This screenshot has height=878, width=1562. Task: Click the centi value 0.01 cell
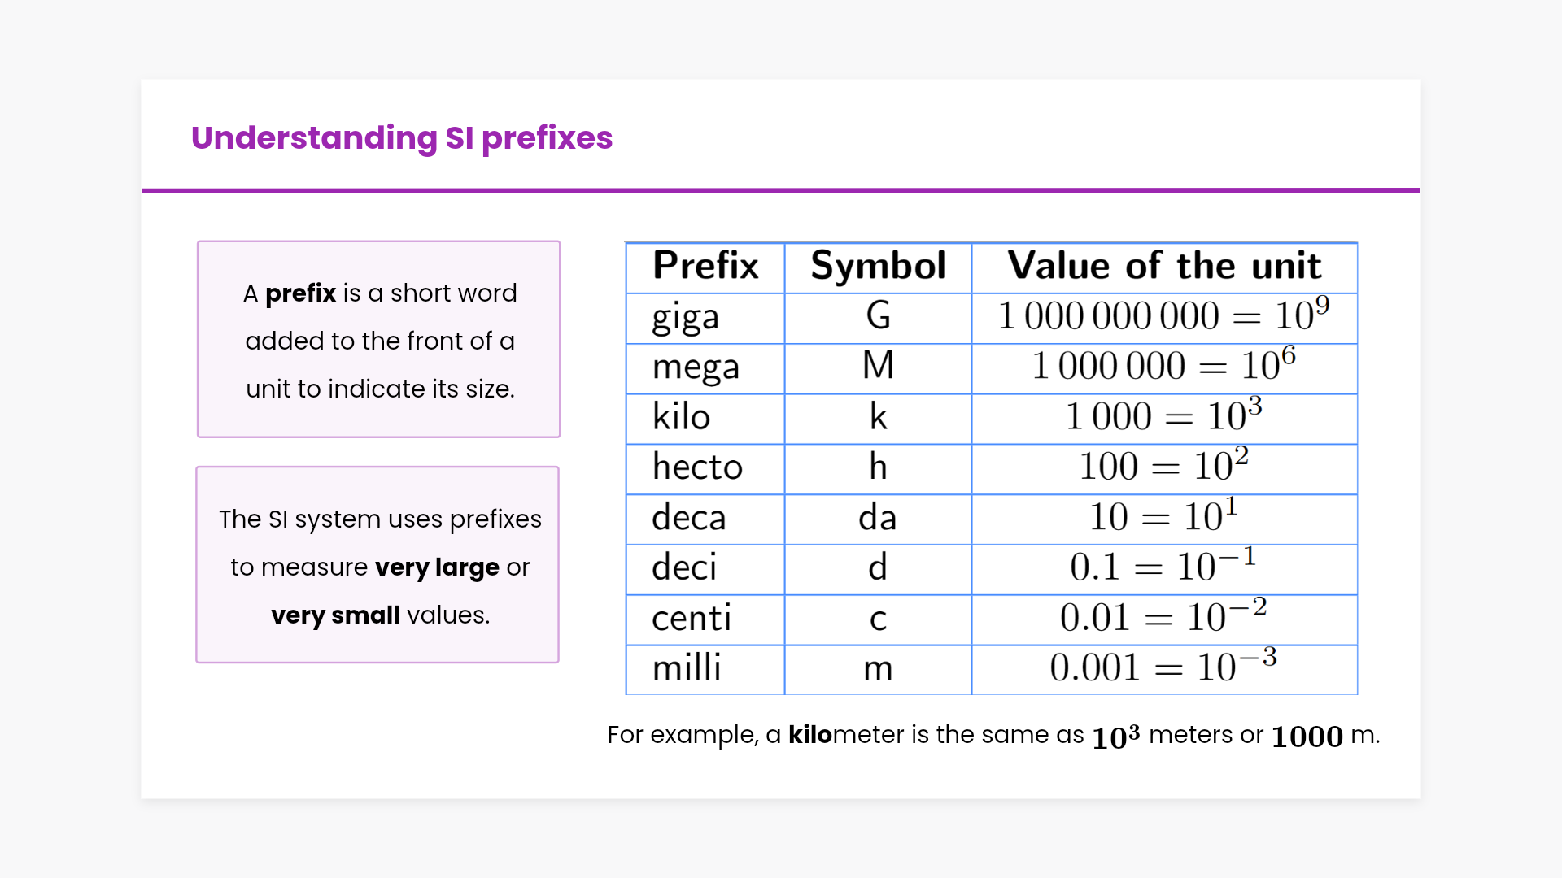click(x=1164, y=618)
